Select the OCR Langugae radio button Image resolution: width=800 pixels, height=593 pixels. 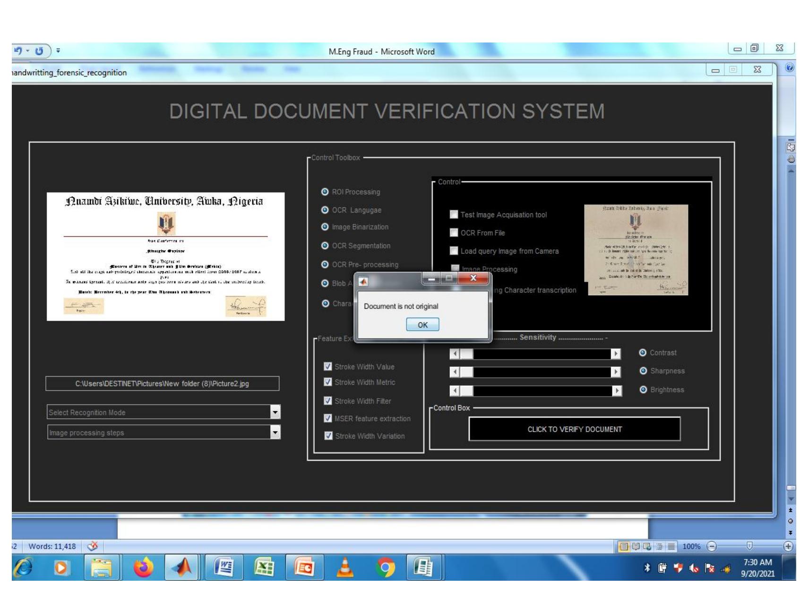coord(325,210)
